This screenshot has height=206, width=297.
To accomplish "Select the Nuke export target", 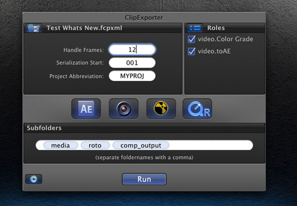I will pyautogui.click(x=161, y=109).
